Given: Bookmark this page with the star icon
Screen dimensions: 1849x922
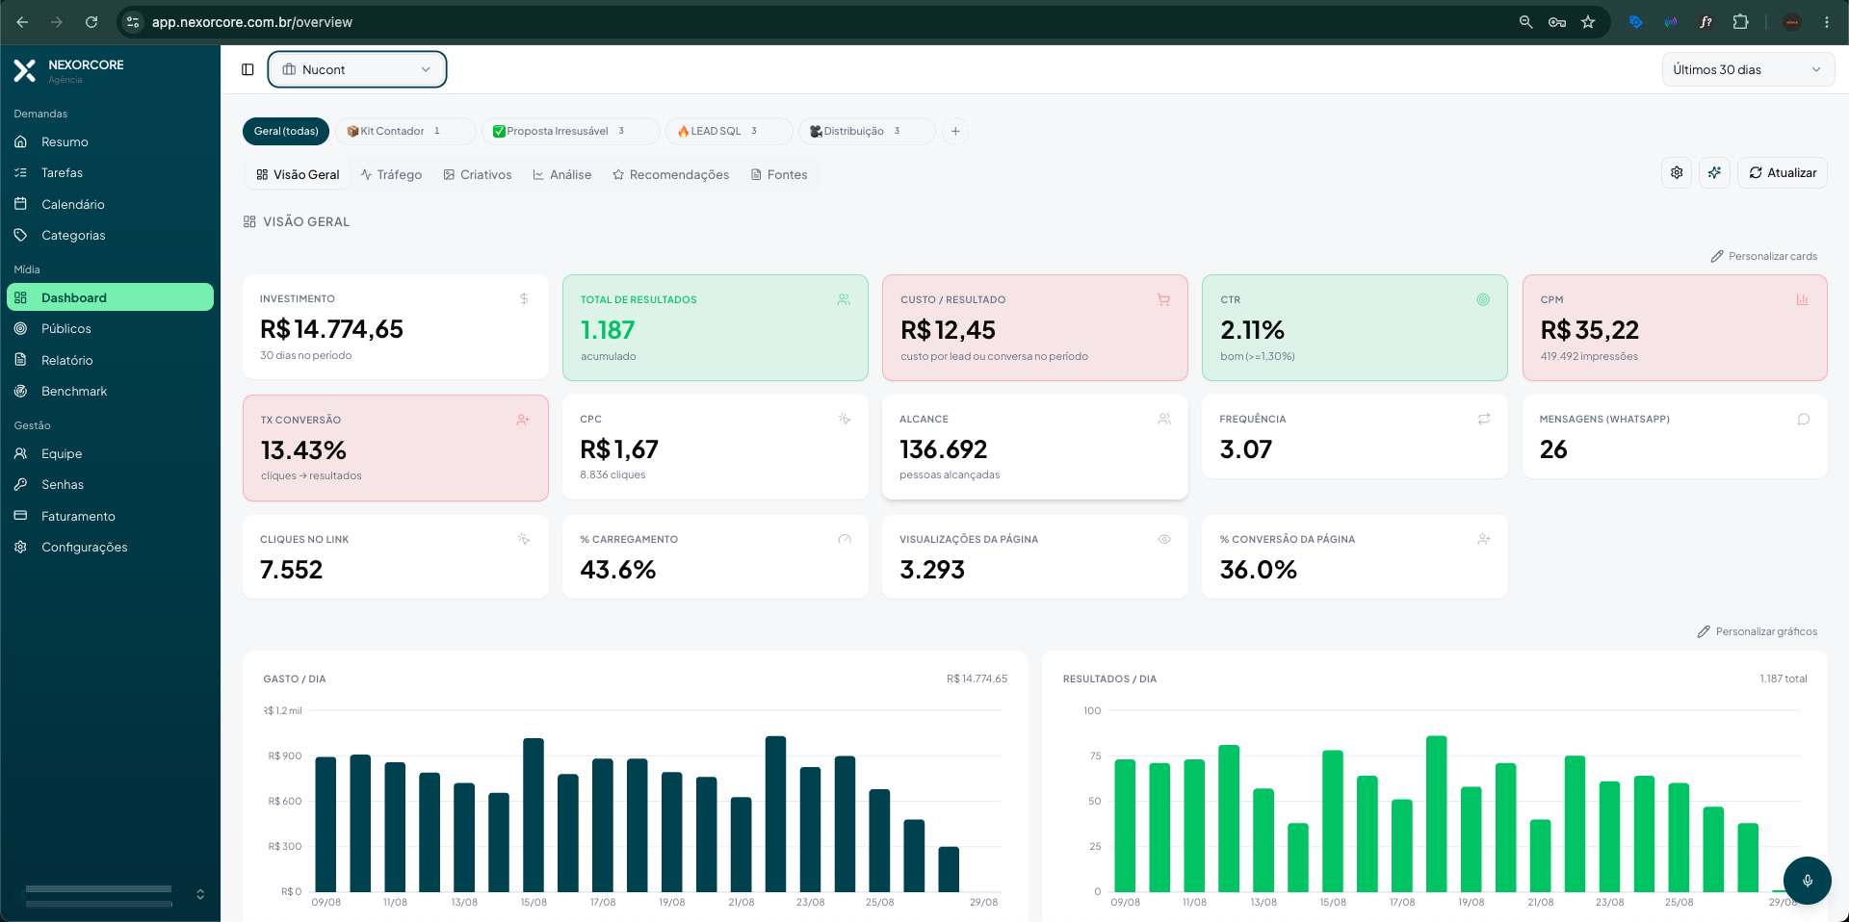Looking at the screenshot, I should pyautogui.click(x=1588, y=21).
